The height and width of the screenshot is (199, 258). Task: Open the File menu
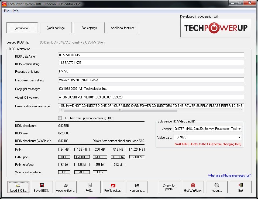coord(6,11)
